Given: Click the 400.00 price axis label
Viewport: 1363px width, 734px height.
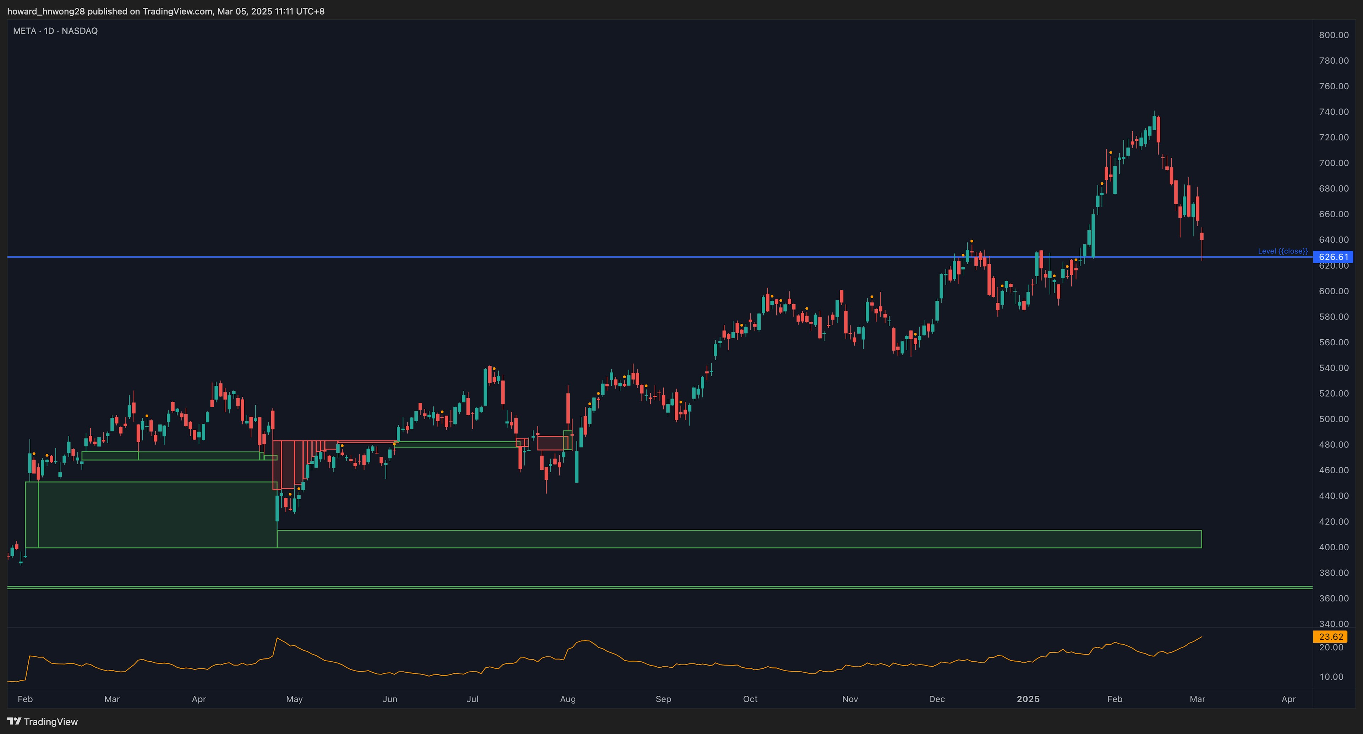Looking at the screenshot, I should 1334,547.
